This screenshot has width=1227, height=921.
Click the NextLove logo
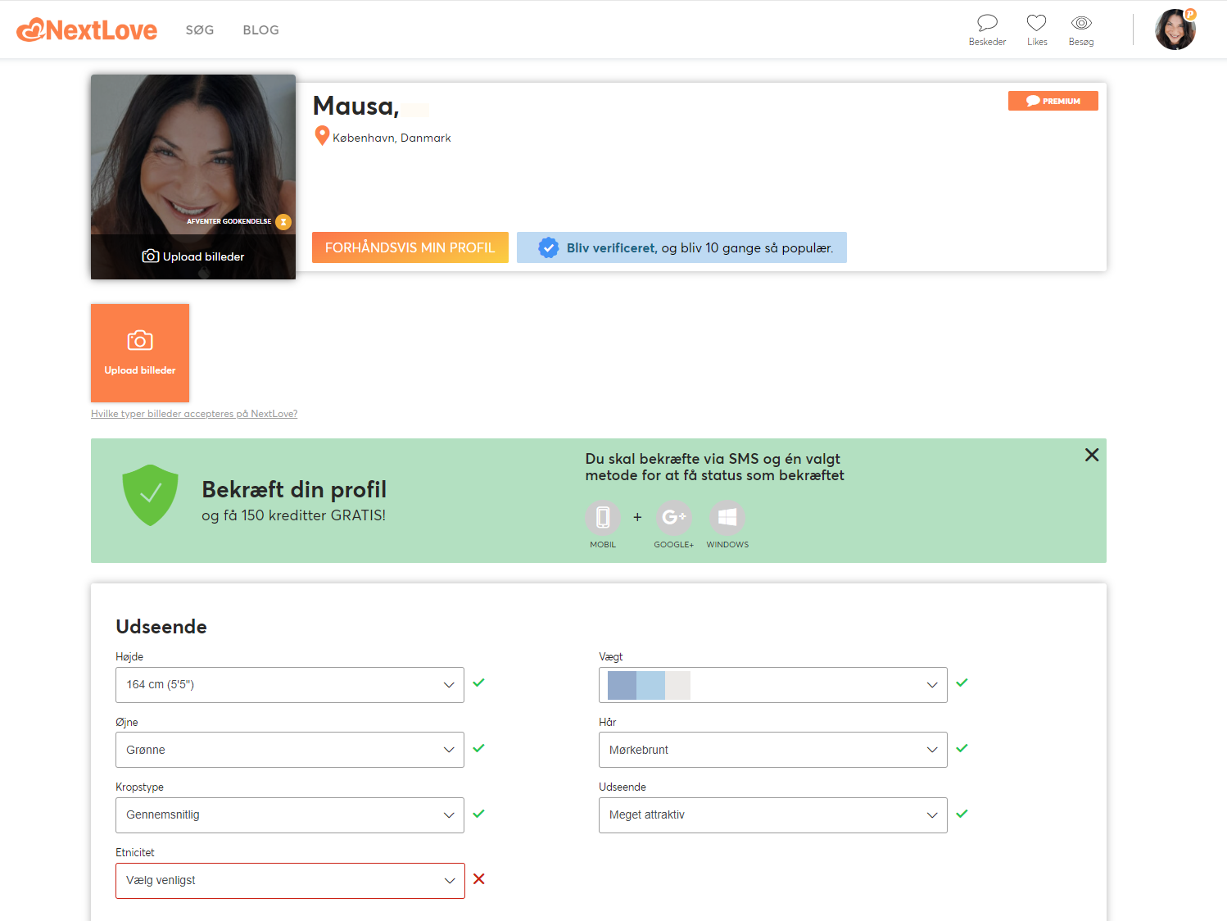tap(87, 30)
